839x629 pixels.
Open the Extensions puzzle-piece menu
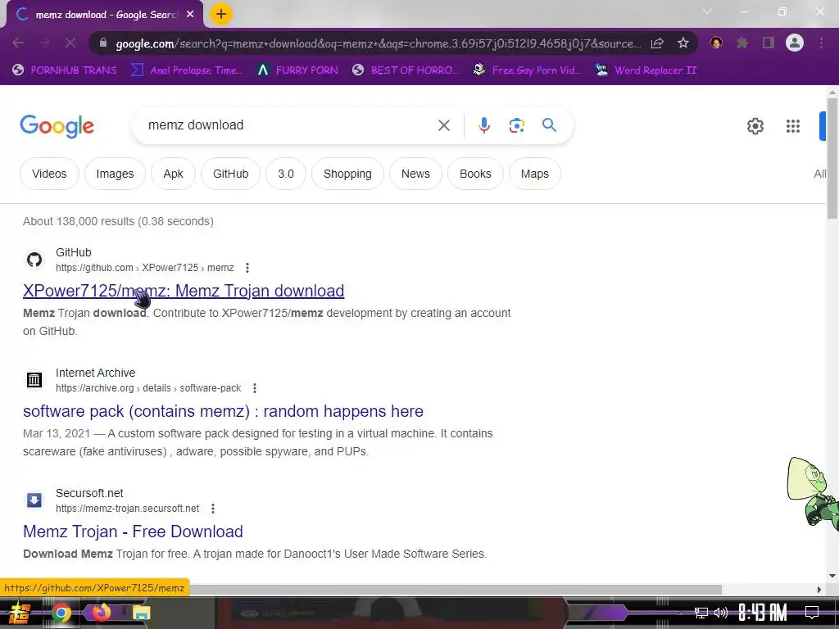point(741,43)
